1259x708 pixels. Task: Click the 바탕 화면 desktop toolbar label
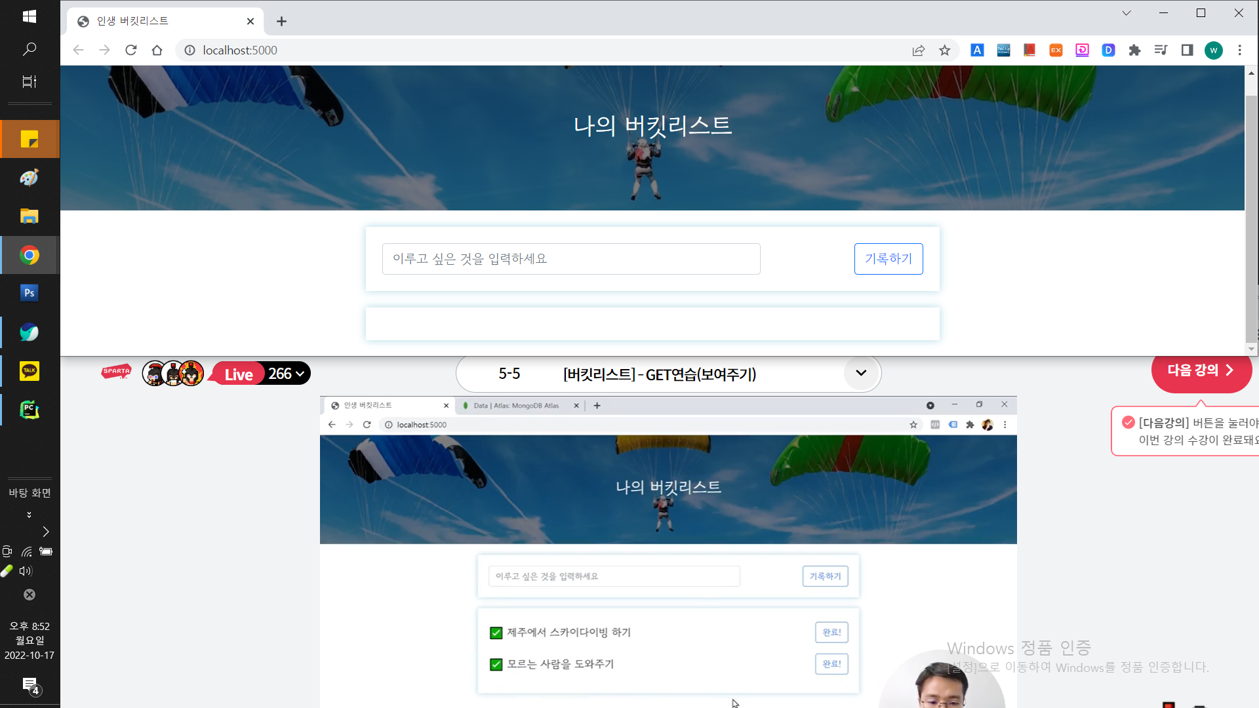[30, 493]
